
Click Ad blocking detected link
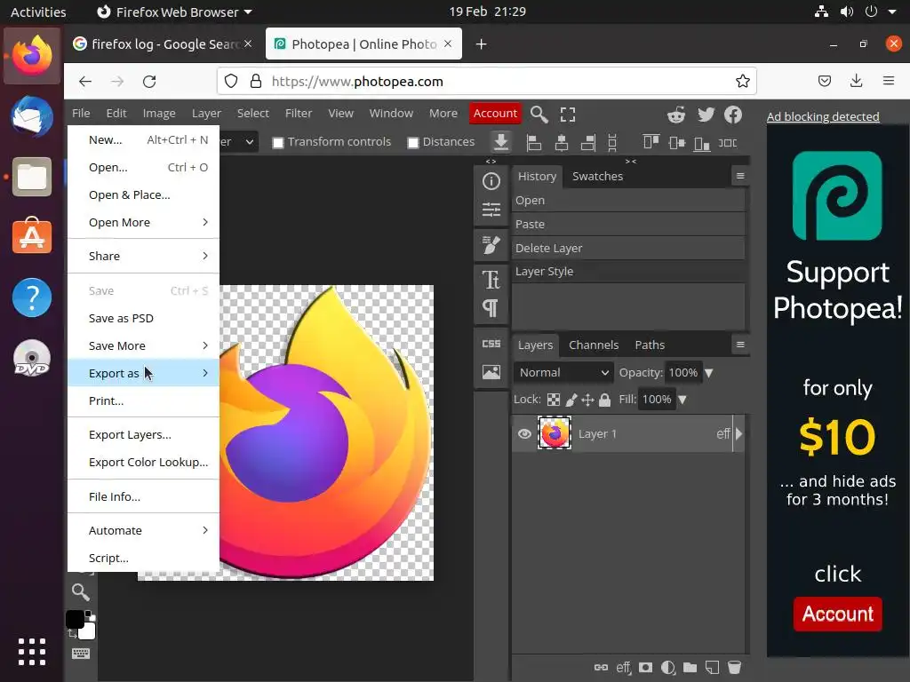pyautogui.click(x=822, y=116)
